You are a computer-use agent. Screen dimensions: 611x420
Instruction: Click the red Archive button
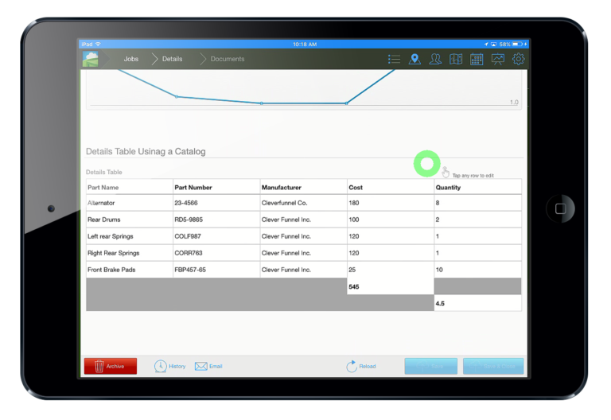111,366
